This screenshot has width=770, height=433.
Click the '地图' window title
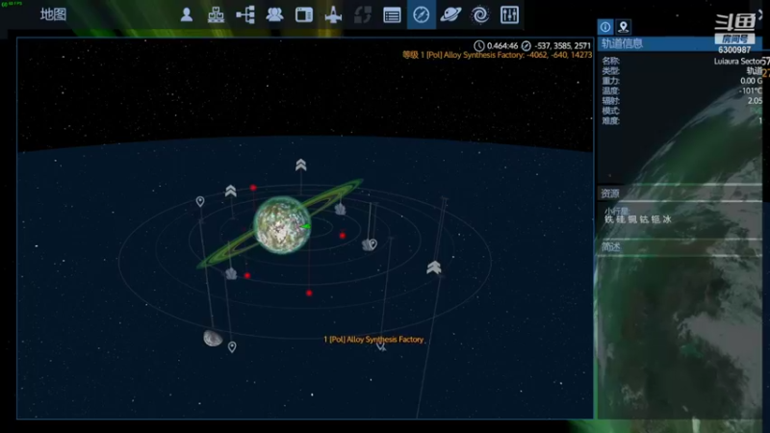pos(53,14)
